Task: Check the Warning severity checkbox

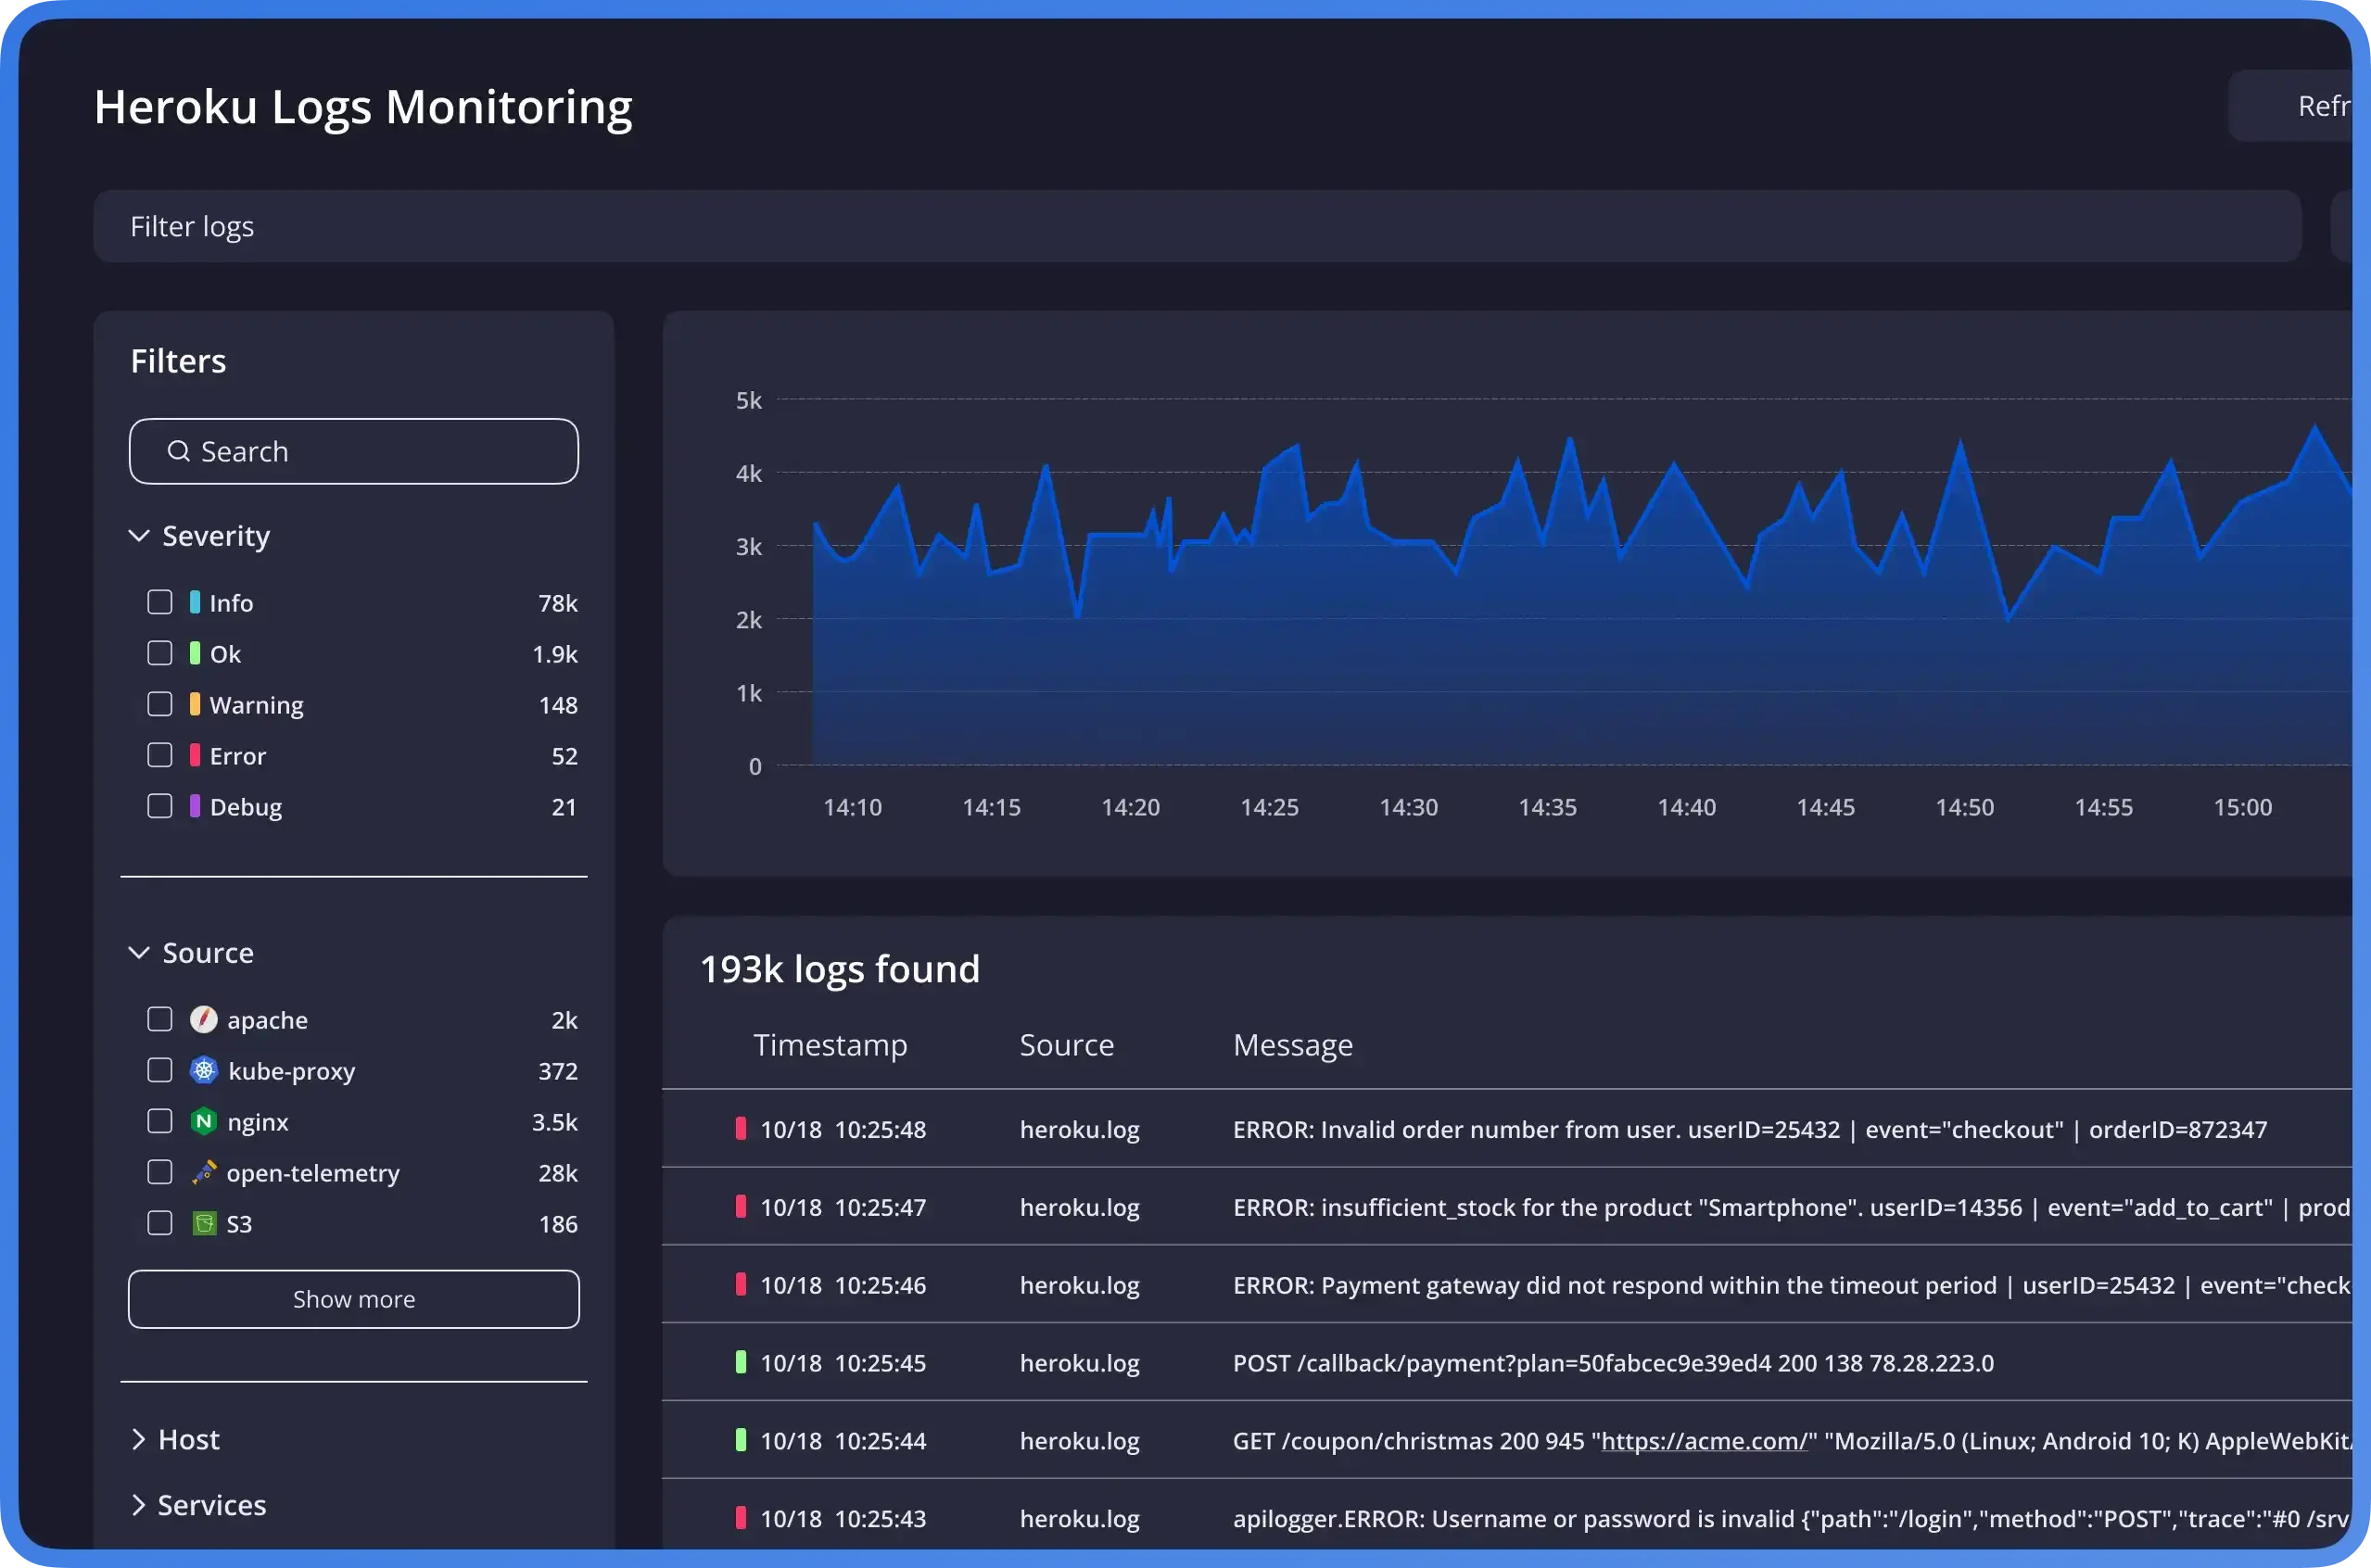Action: (160, 704)
